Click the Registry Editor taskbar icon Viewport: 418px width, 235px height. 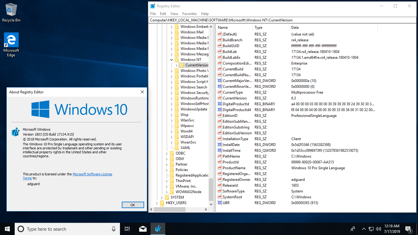(x=158, y=229)
